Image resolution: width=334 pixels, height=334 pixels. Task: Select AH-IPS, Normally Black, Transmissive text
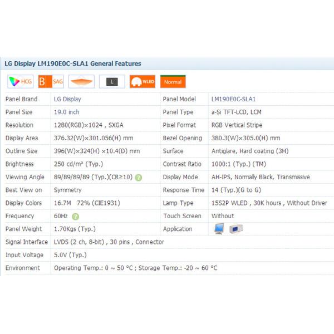(261, 177)
